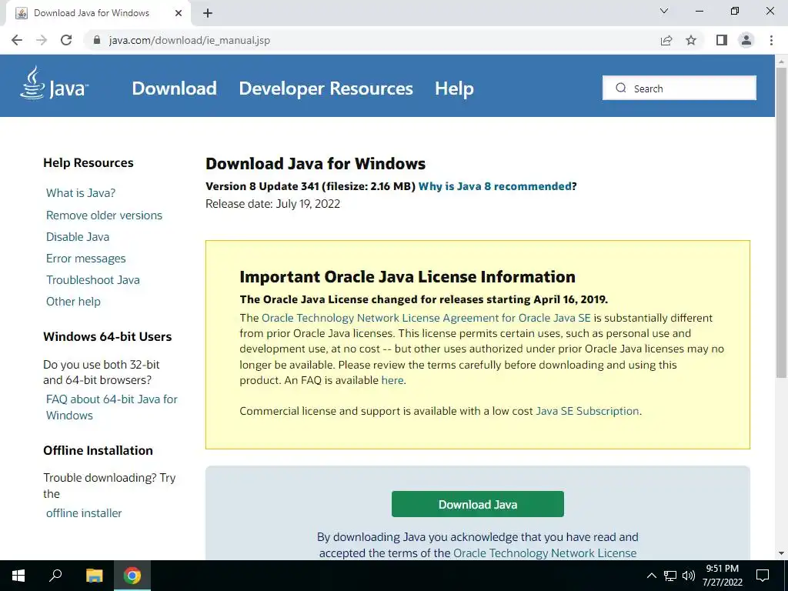Click the Search input field

[x=679, y=88]
